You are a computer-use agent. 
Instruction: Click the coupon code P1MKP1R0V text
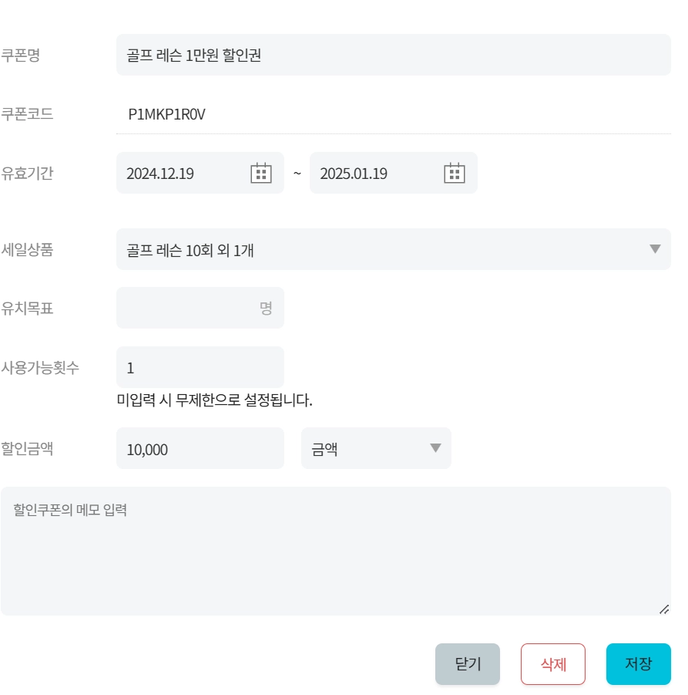[167, 115]
